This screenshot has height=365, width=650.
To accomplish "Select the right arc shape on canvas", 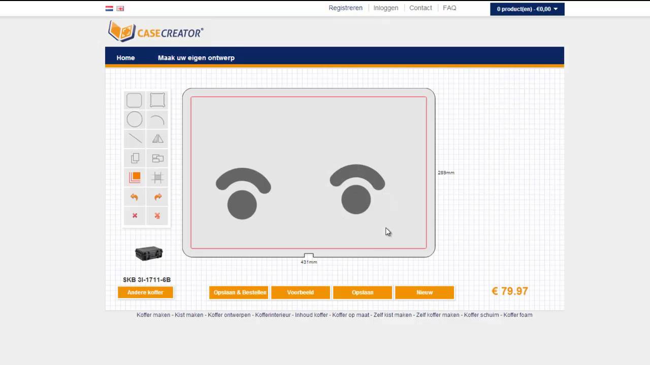I will tap(357, 174).
